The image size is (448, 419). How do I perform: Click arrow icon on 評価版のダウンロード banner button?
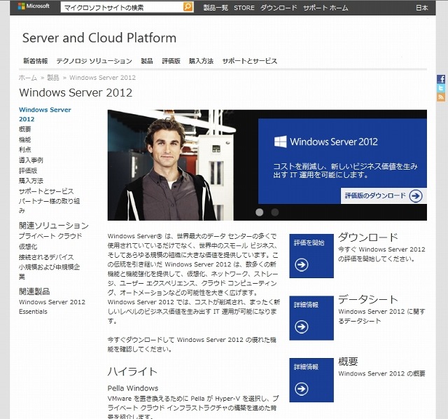point(416,196)
